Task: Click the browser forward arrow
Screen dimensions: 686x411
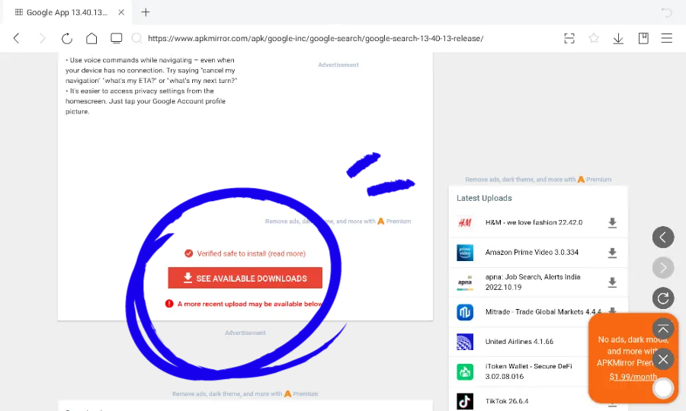Action: [42, 38]
